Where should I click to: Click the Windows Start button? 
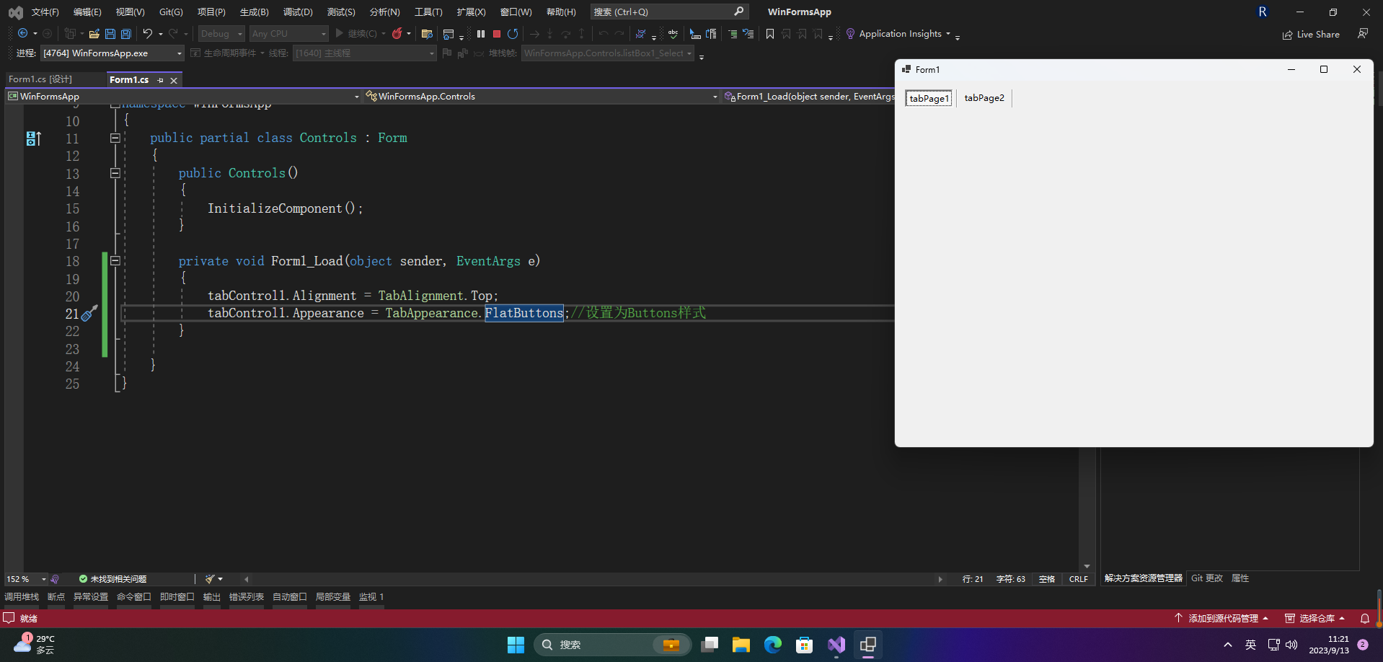pos(516,645)
